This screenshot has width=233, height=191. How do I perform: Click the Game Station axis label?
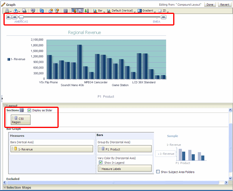point(120,85)
